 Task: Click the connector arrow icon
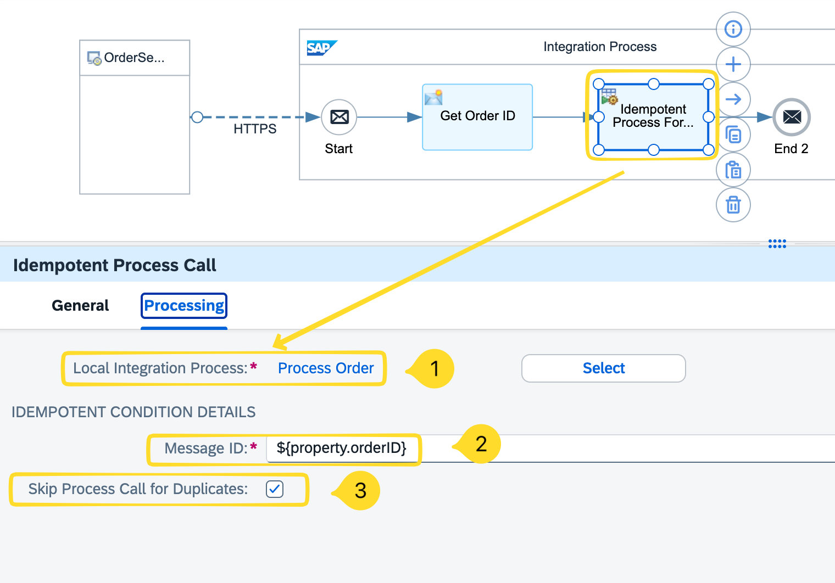click(x=733, y=99)
